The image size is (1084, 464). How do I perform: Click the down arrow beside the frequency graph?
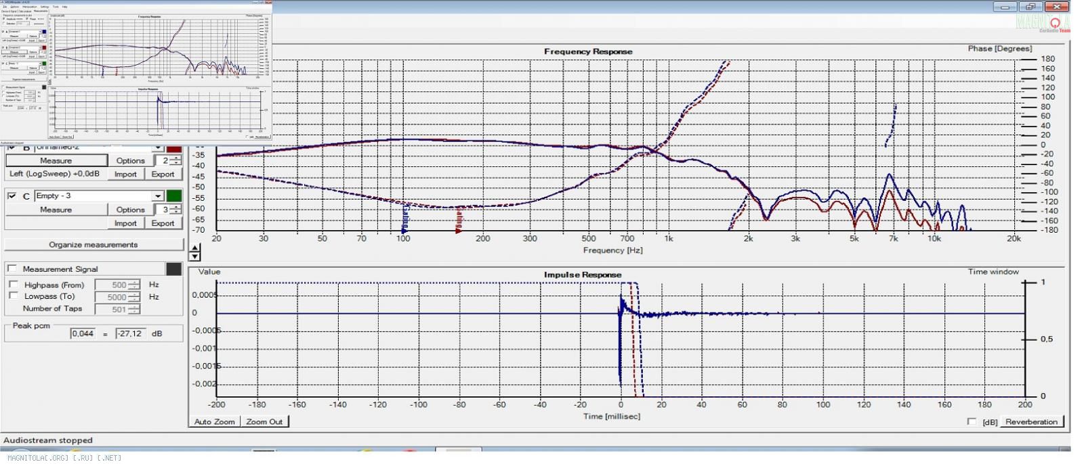click(195, 256)
